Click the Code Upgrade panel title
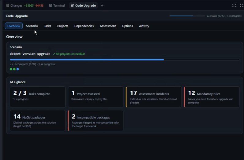Screen dimensions: 244x160 pyautogui.click(x=17, y=16)
